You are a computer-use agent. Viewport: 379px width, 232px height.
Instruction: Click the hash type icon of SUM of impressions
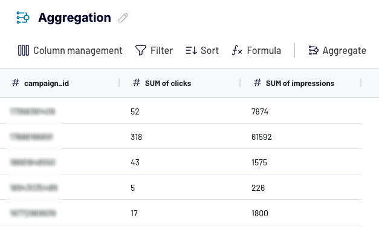[x=258, y=82]
